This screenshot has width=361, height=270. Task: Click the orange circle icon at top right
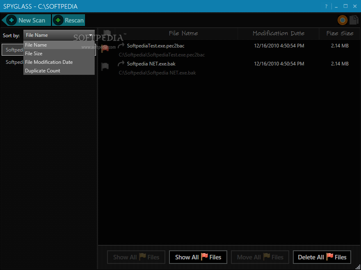click(343, 20)
